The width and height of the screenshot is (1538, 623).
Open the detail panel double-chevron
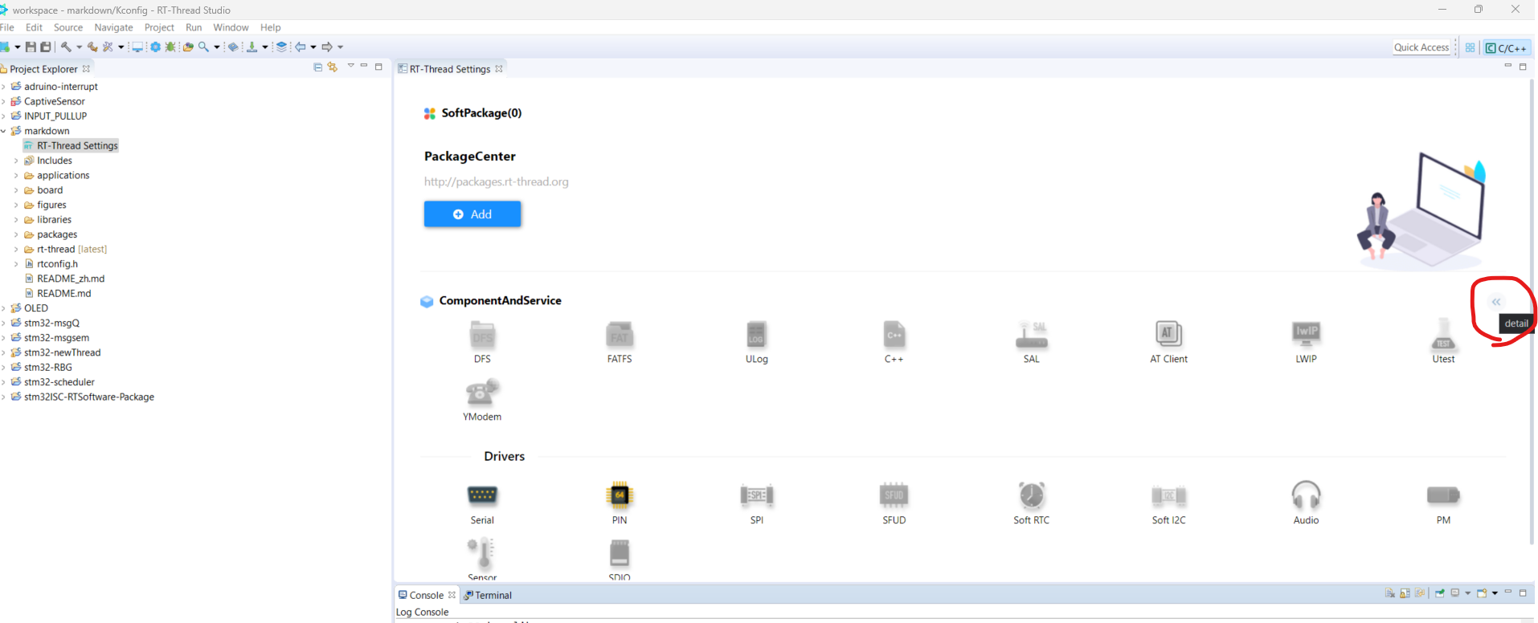[x=1496, y=303]
